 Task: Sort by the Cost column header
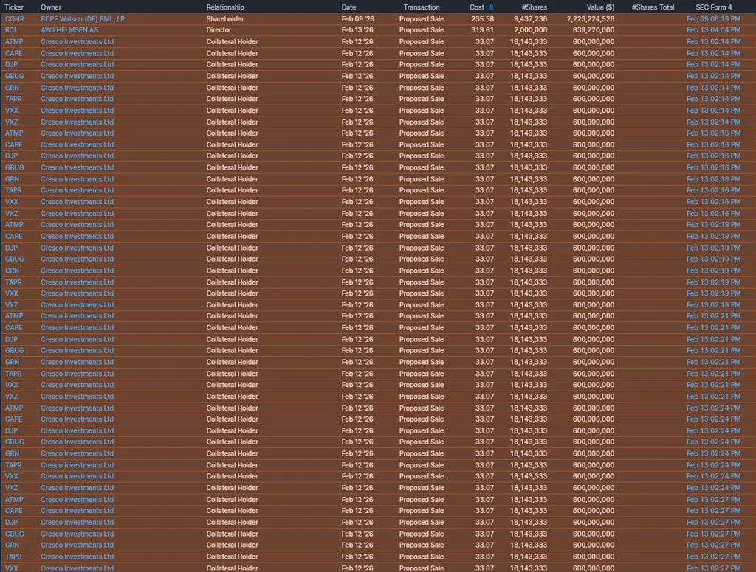click(x=477, y=7)
